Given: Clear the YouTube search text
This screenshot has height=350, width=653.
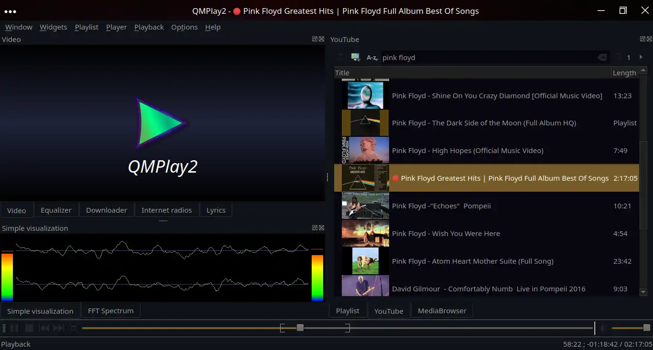Looking at the screenshot, I should (x=602, y=57).
